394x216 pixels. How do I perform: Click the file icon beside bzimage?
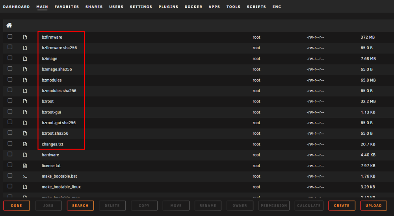(25, 59)
